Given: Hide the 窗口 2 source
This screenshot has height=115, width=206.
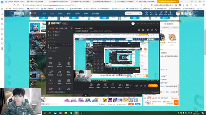Looking at the screenshot, I should pyautogui.click(x=48, y=35).
